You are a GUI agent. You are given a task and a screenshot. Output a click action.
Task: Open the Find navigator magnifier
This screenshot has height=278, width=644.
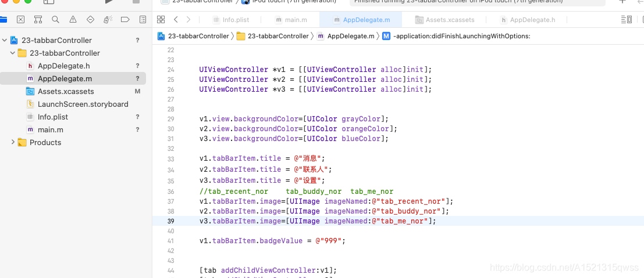(55, 19)
